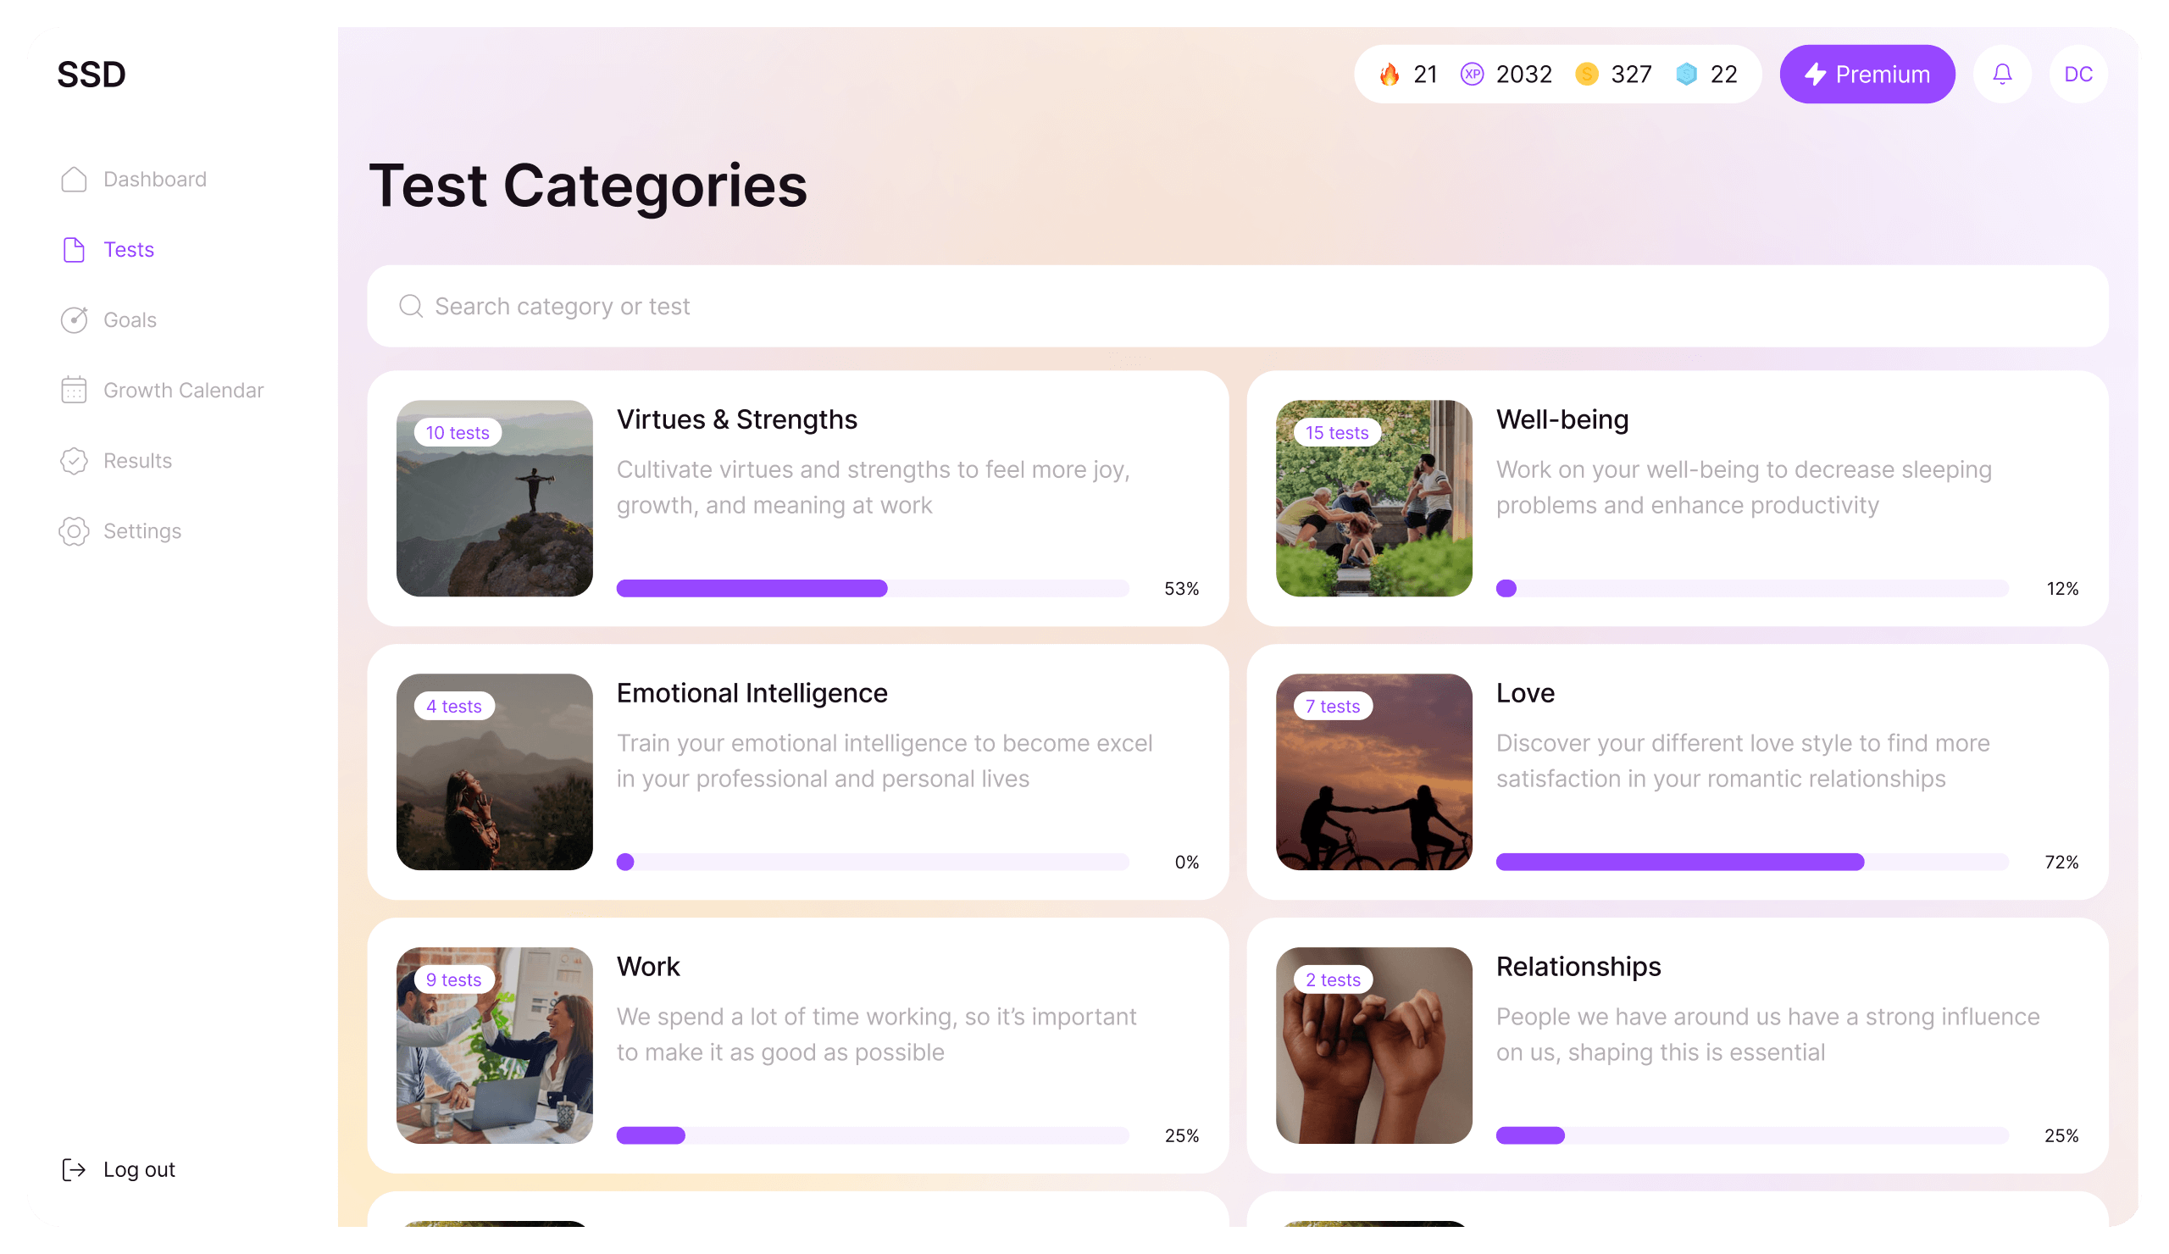
Task: Click the fire streak icon
Action: (x=1390, y=75)
